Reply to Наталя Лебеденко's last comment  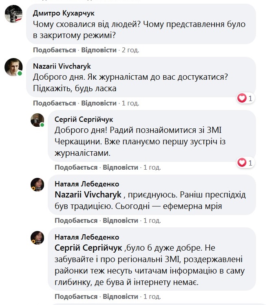pyautogui.click(x=120, y=296)
